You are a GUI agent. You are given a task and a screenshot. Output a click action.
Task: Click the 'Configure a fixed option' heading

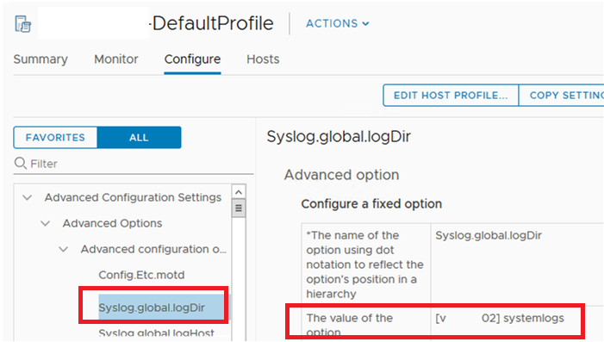pos(371,204)
